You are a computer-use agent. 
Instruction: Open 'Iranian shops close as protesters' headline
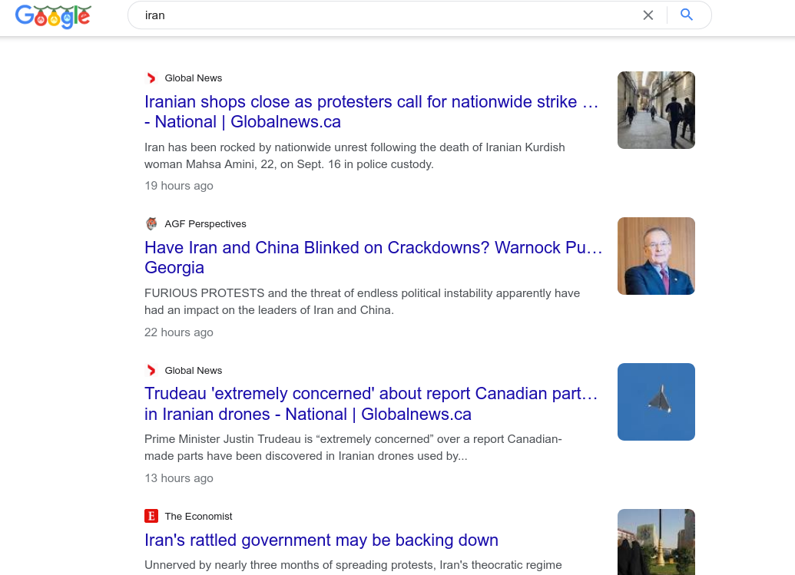(371, 111)
